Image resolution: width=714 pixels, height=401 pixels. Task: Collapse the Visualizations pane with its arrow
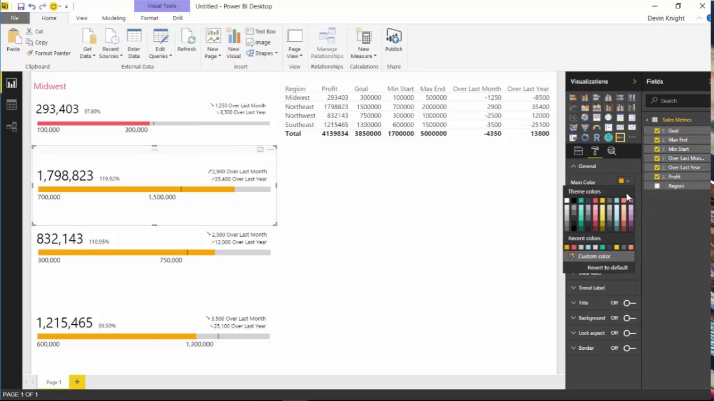[x=634, y=81]
